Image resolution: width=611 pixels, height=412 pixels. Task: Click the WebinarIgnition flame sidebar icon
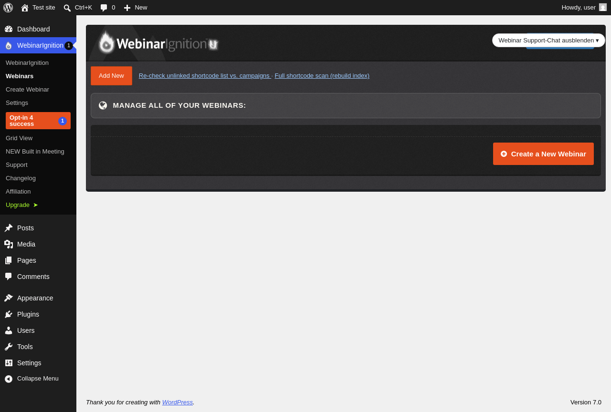pyautogui.click(x=9, y=45)
